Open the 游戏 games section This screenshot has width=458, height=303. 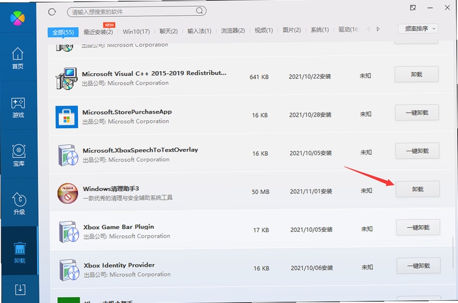[18, 108]
